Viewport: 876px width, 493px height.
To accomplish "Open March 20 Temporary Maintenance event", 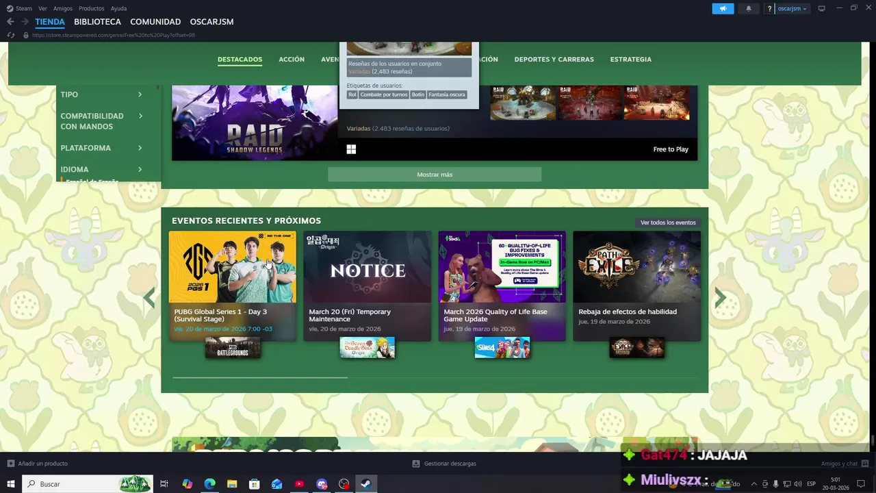I will pyautogui.click(x=368, y=286).
